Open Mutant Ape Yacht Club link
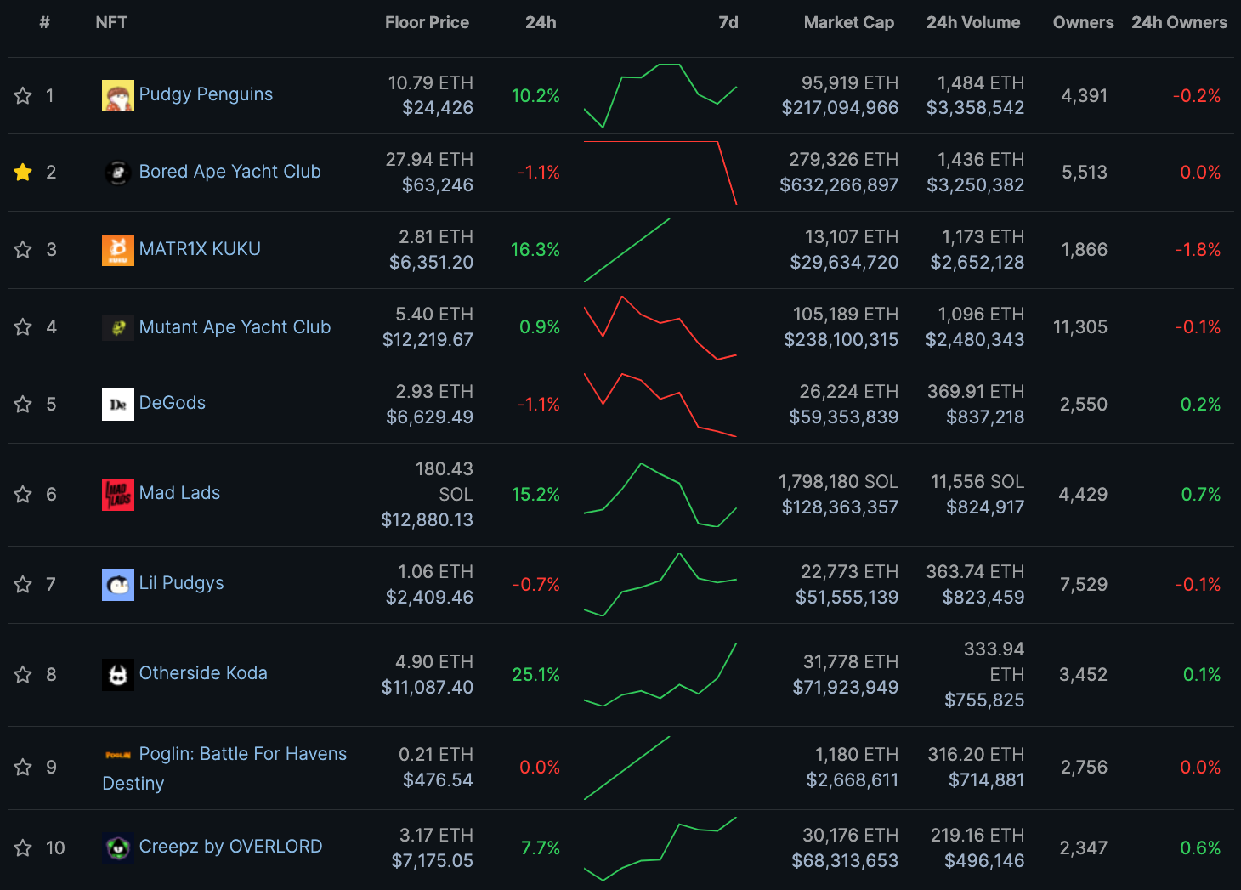 [235, 327]
